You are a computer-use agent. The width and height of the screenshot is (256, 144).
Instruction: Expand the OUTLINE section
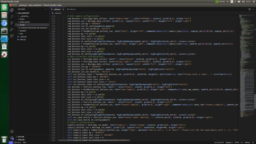[21, 136]
